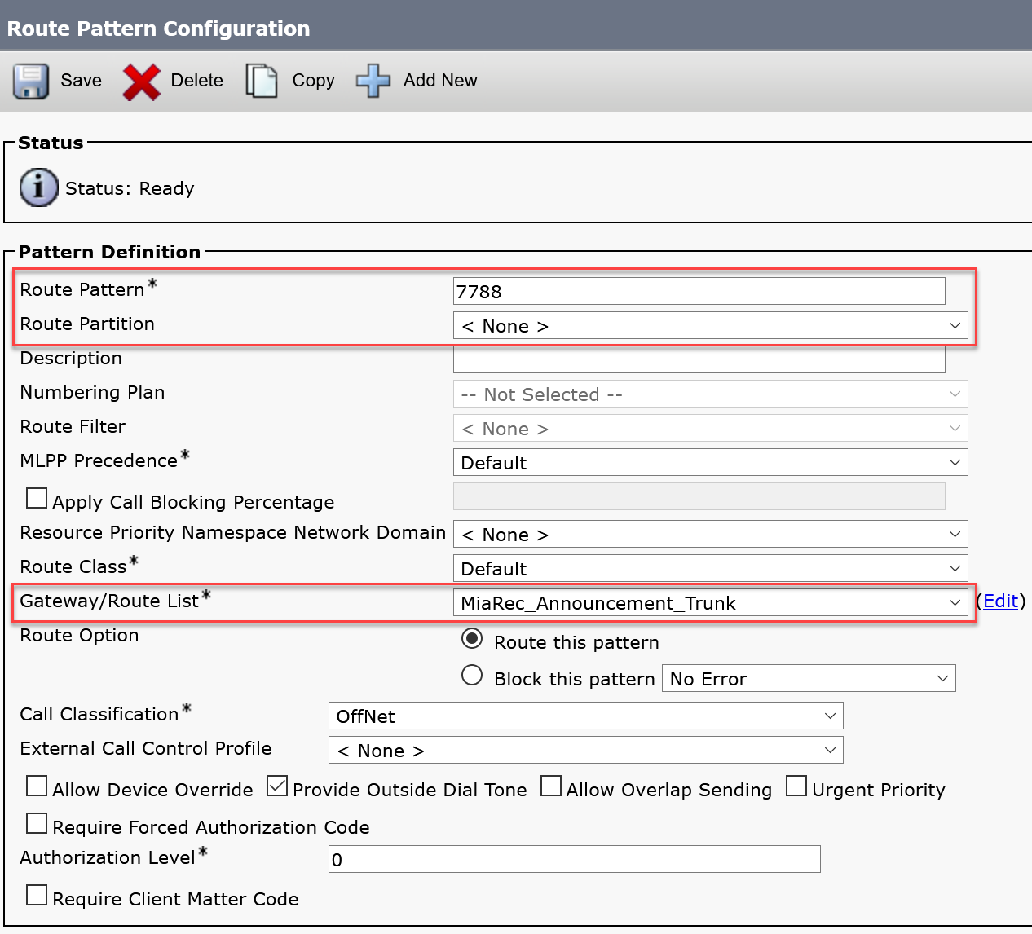The width and height of the screenshot is (1032, 934).
Task: Open the MLPP Precedence dropdown
Action: [x=710, y=462]
